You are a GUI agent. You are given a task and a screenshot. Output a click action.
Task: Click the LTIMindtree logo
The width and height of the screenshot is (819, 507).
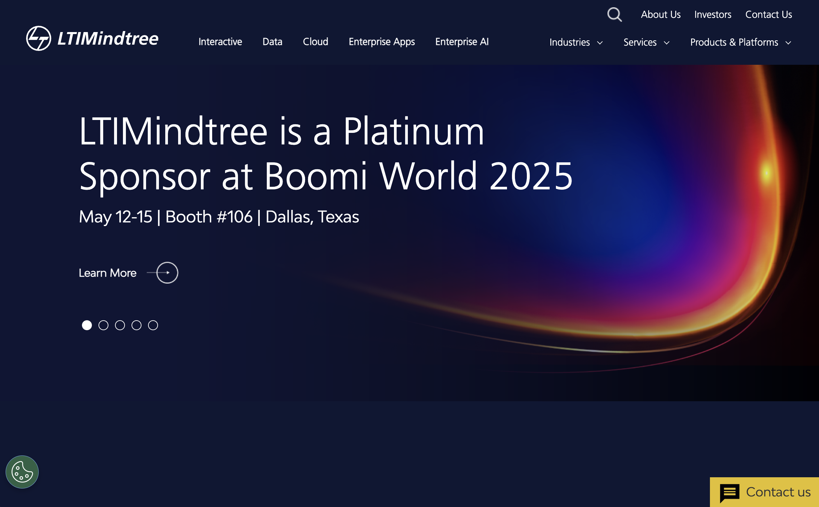pos(92,38)
